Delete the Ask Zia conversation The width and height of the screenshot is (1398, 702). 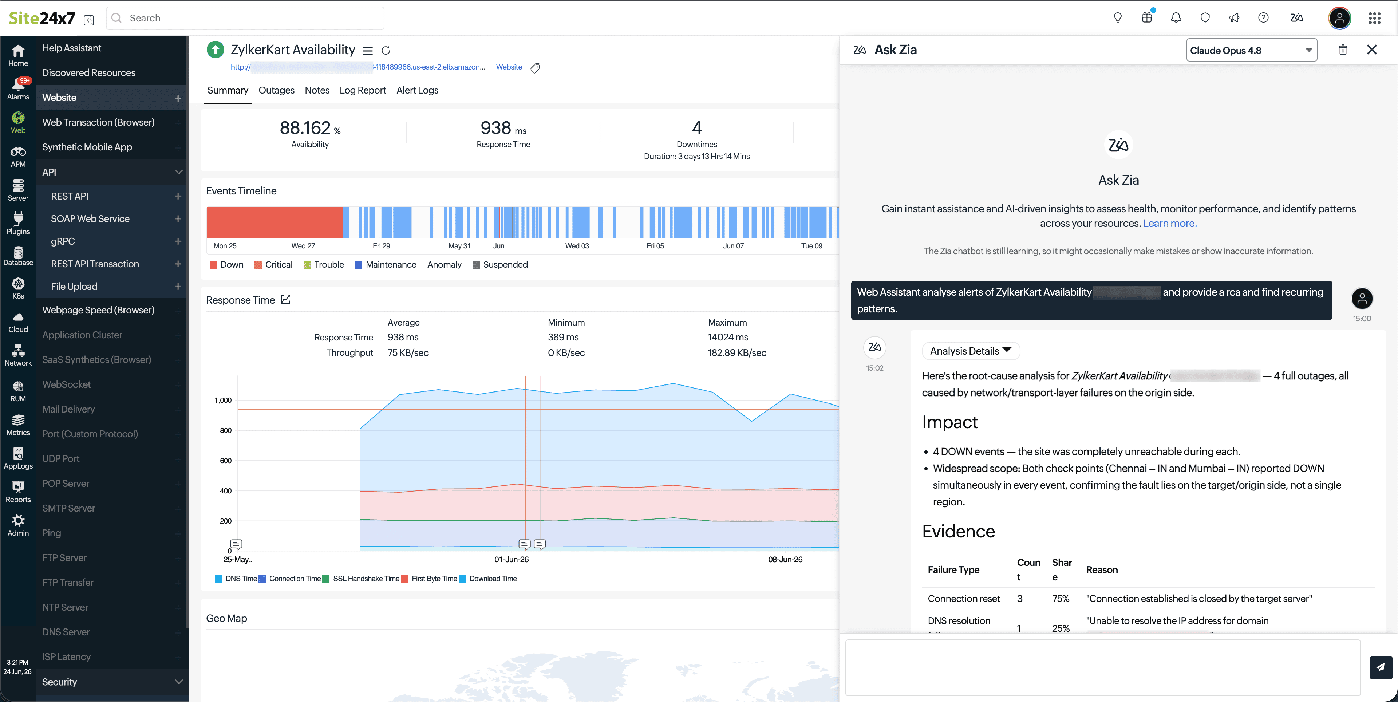tap(1343, 50)
